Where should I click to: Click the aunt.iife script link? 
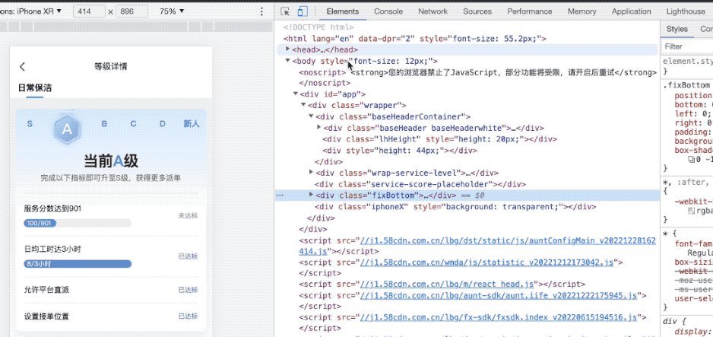pos(499,296)
